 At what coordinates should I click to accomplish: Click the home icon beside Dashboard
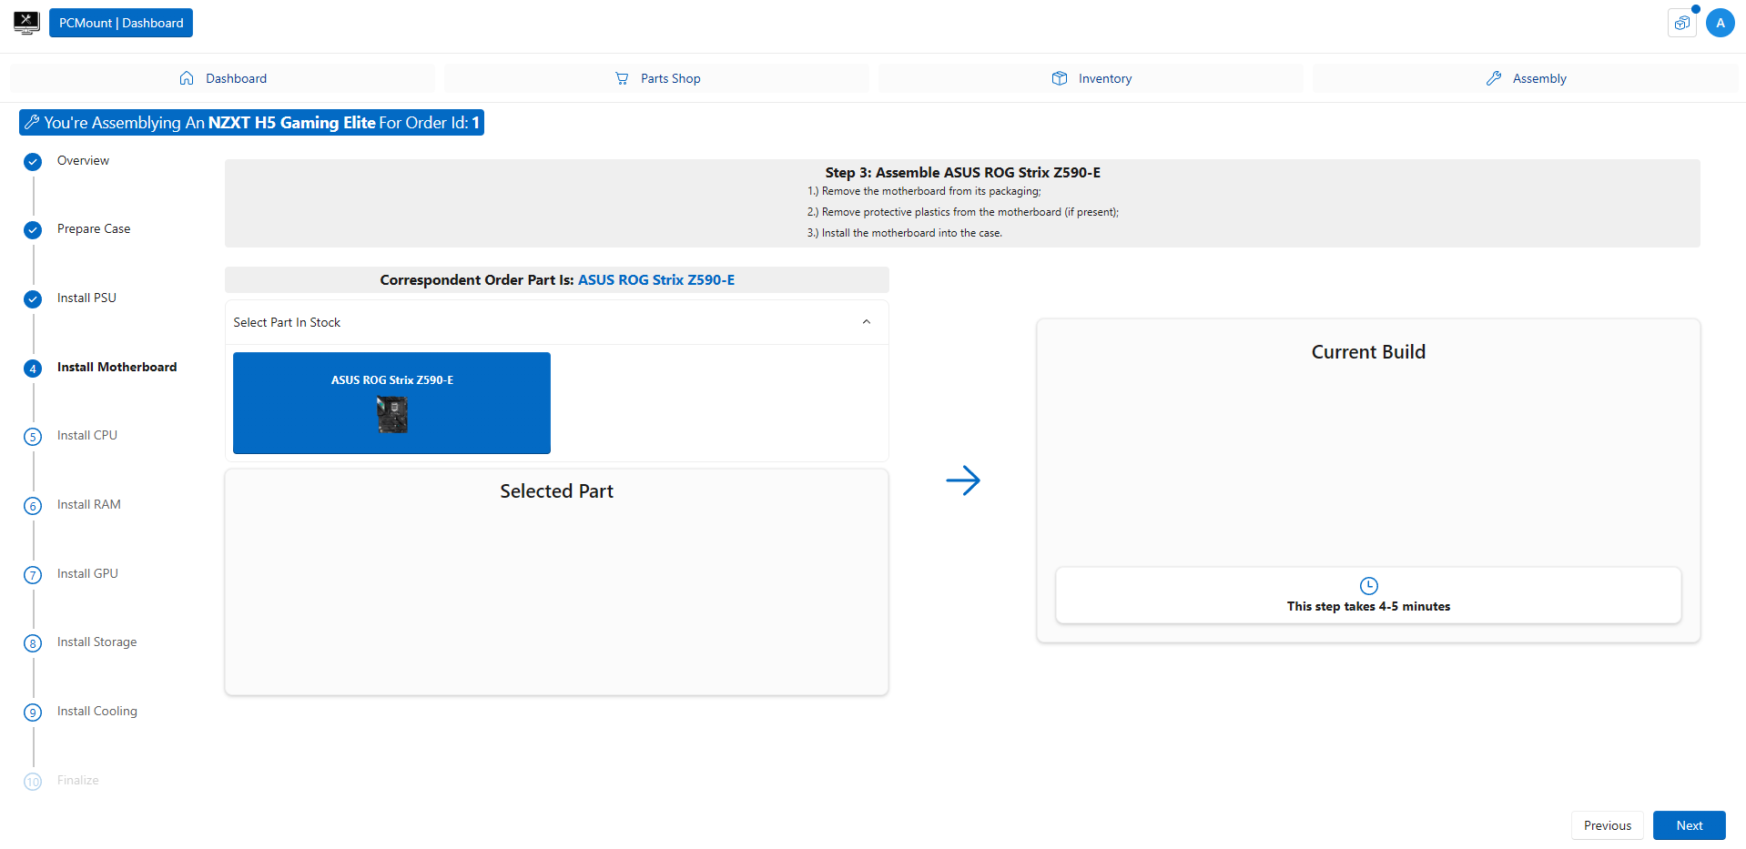tap(187, 78)
